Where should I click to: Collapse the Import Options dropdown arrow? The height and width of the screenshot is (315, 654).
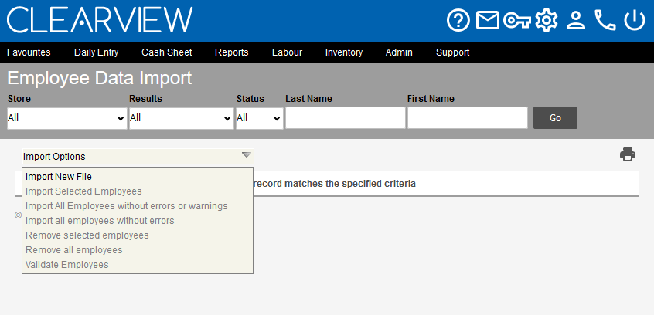pos(247,155)
